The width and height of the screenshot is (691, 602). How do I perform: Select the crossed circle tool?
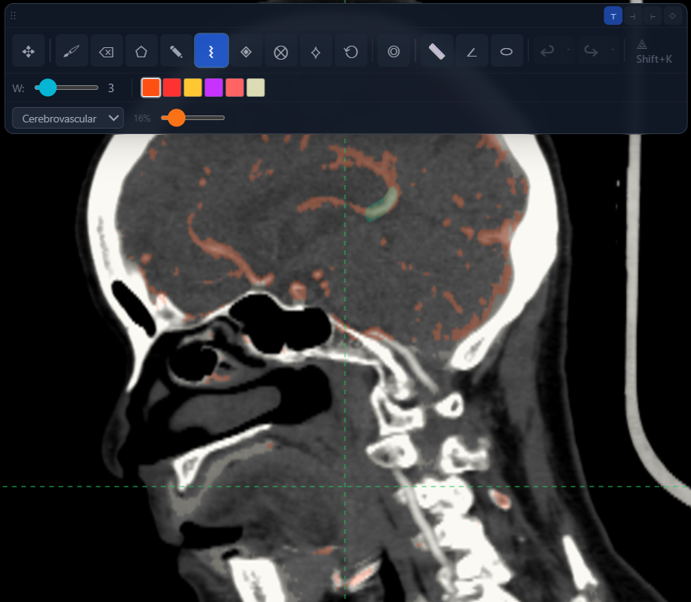click(x=281, y=52)
